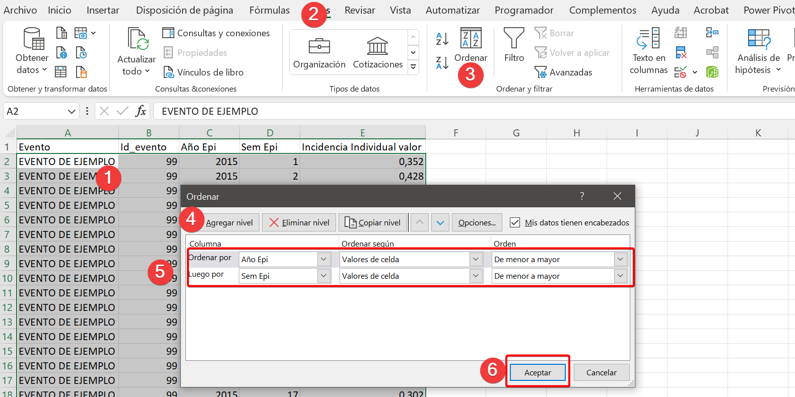Open the Archivo tab

pos(20,10)
